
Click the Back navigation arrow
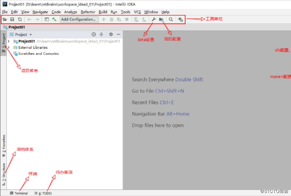point(29,19)
